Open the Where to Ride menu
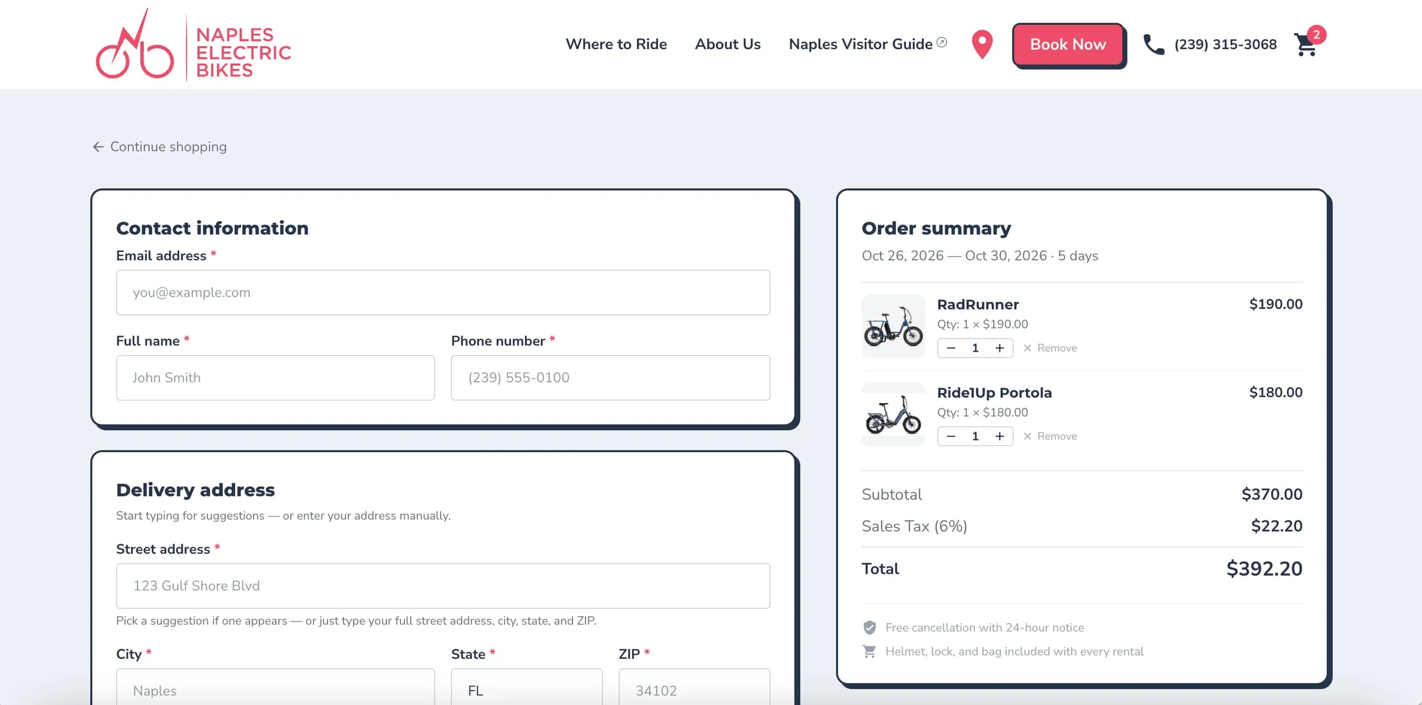The width and height of the screenshot is (1422, 705). [616, 44]
